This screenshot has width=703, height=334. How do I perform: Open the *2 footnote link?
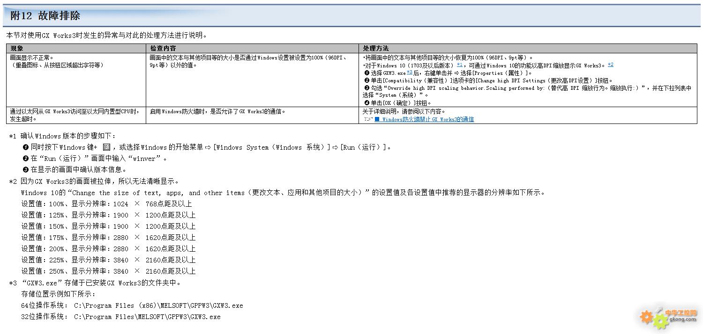[611, 65]
